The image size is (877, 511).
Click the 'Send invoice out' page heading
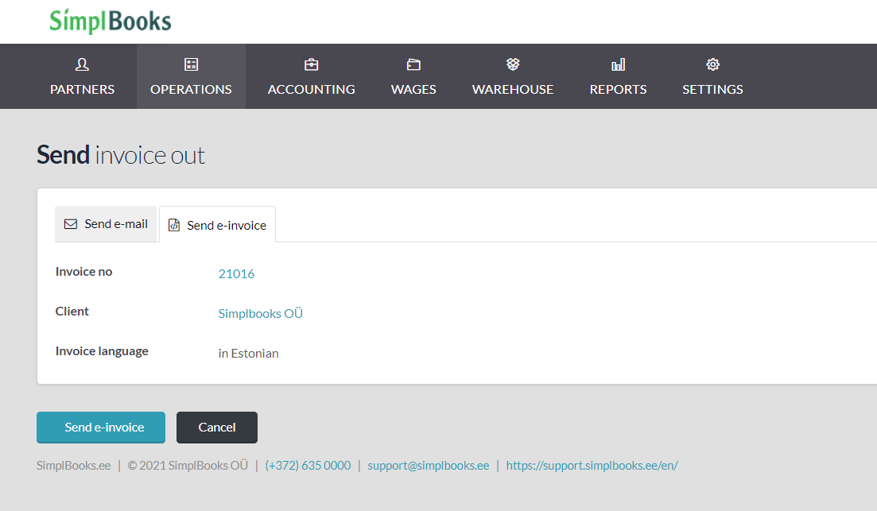[121, 155]
